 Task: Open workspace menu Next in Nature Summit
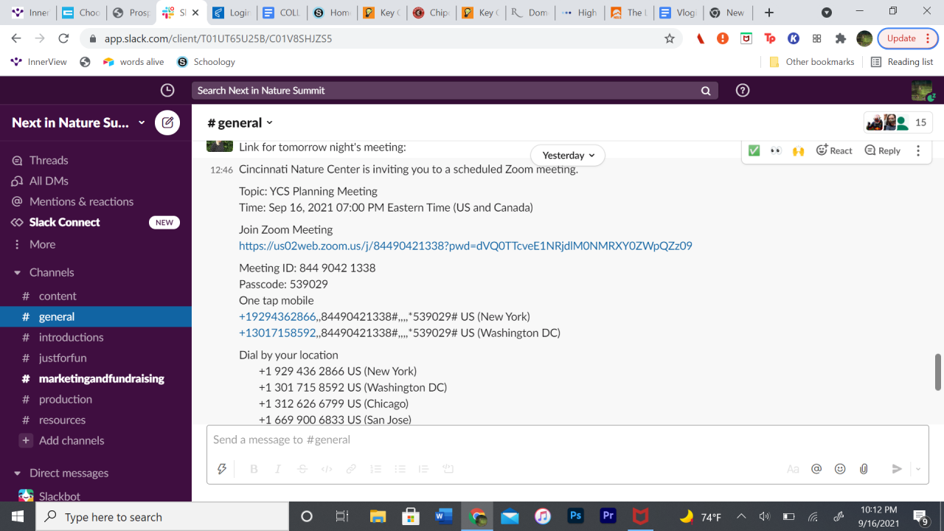tap(78, 122)
